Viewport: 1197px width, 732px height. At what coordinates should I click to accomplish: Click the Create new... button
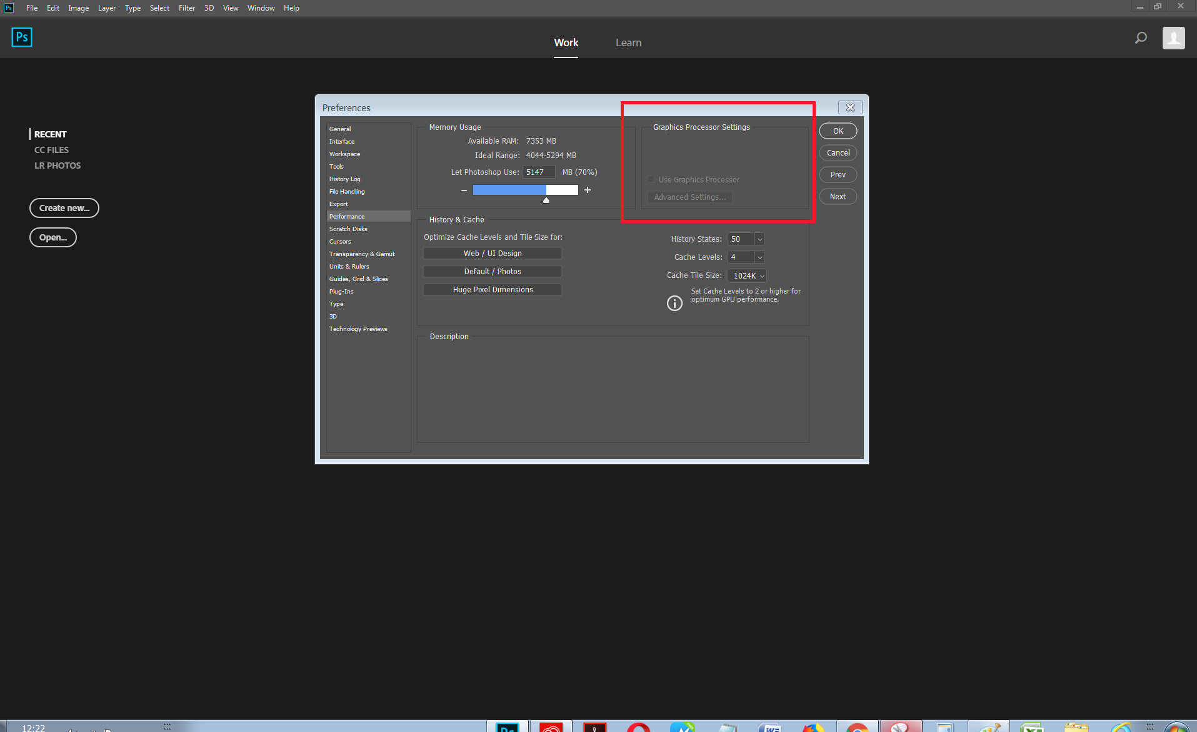pyautogui.click(x=64, y=208)
